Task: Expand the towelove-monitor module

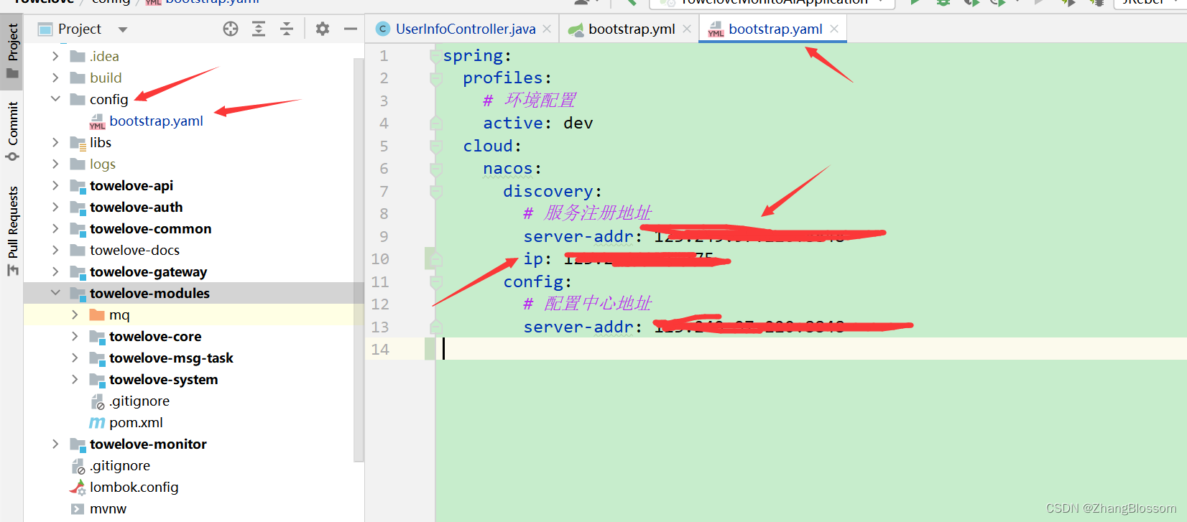Action: coord(55,444)
